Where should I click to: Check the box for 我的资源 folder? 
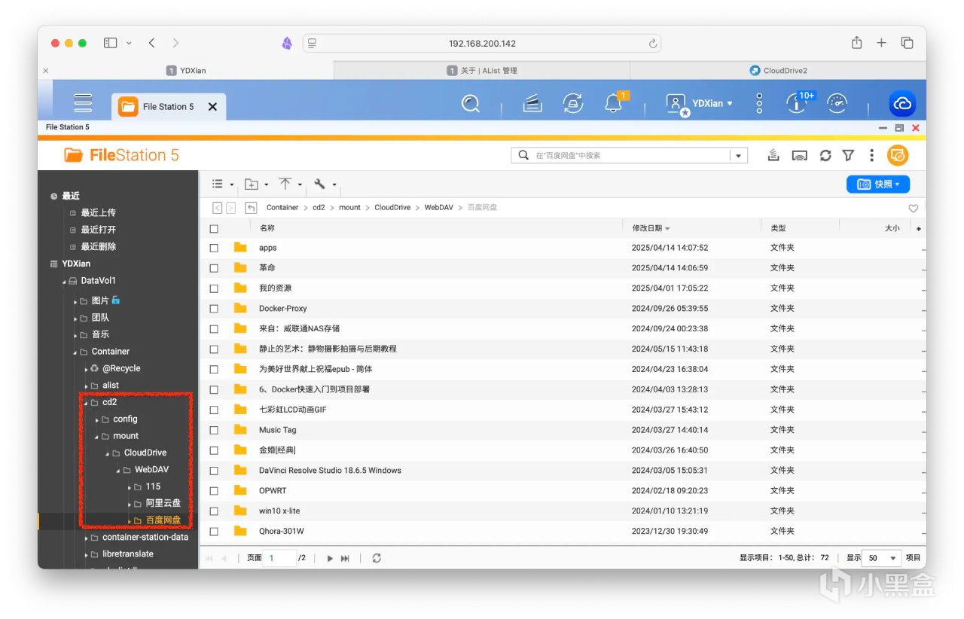[214, 288]
